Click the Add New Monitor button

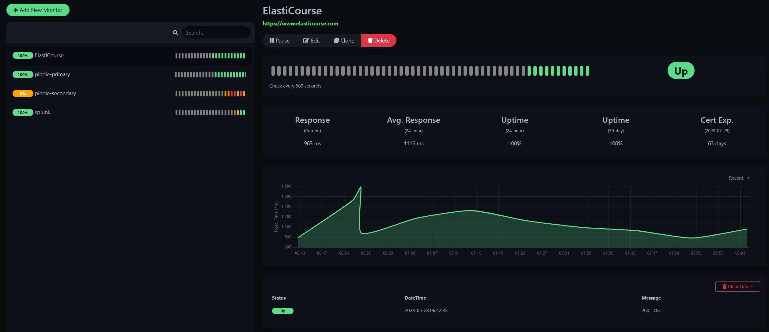tap(38, 10)
